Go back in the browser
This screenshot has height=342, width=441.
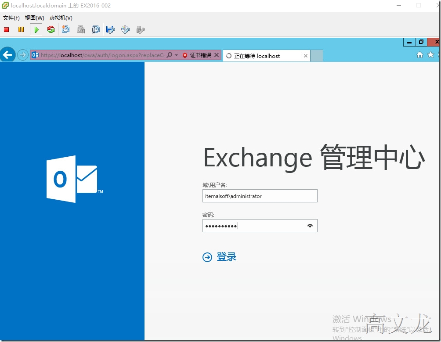7,55
